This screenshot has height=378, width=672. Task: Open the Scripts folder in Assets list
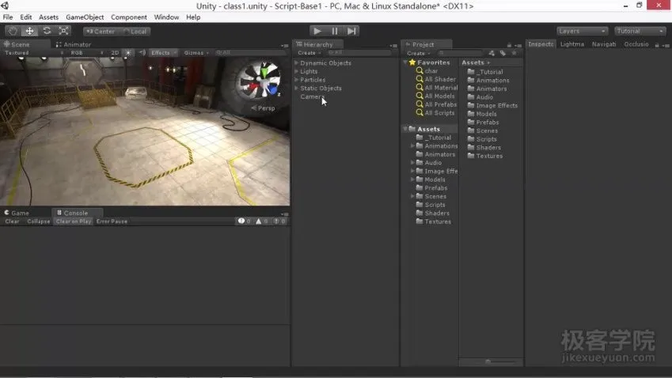[x=486, y=139]
